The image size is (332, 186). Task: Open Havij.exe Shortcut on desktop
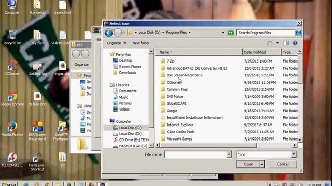tap(37, 162)
